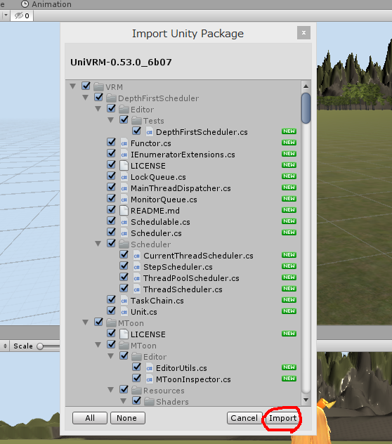Toggle the MToonInspector.cs checkbox

[136, 378]
